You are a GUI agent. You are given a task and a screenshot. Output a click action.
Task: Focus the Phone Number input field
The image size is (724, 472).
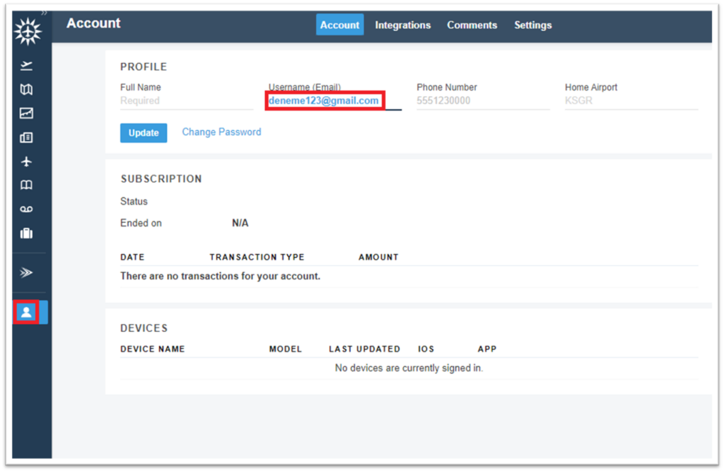pyautogui.click(x=483, y=100)
